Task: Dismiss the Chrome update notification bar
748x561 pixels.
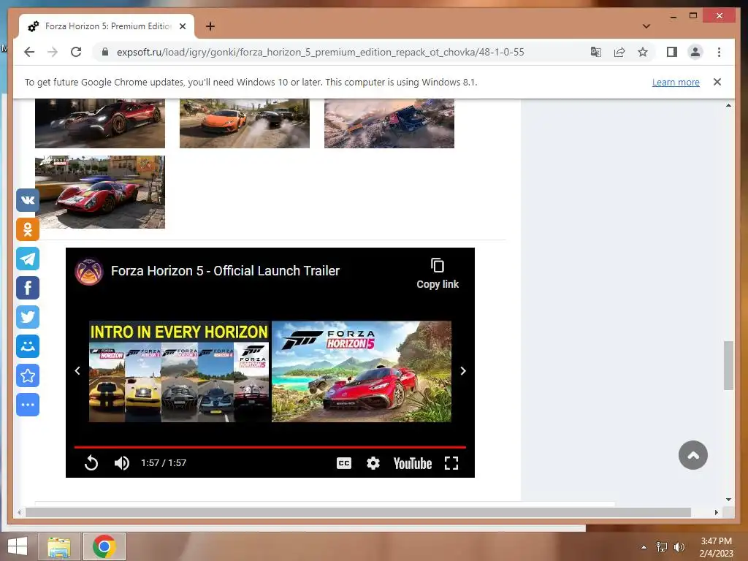Action: click(x=717, y=82)
